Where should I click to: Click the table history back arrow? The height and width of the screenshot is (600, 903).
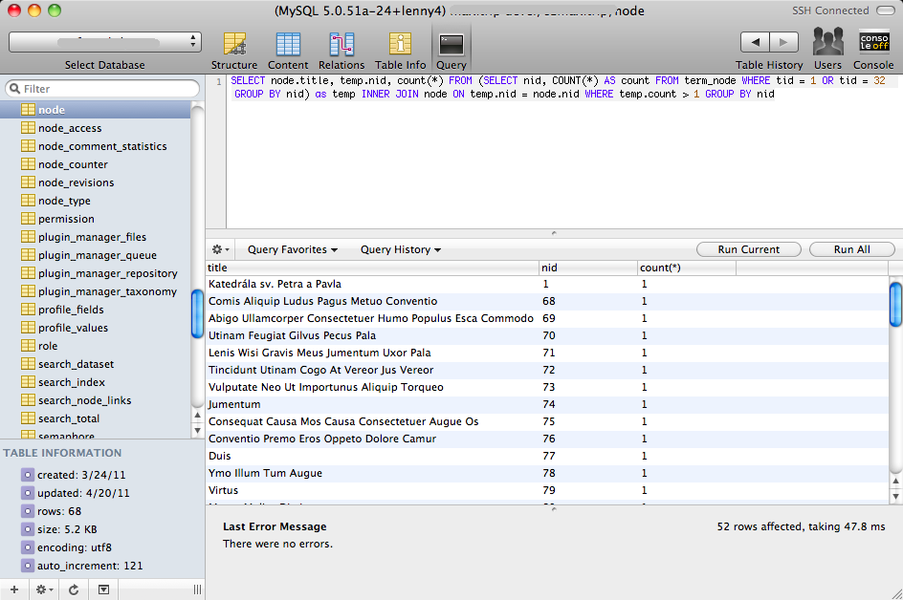pyautogui.click(x=756, y=42)
